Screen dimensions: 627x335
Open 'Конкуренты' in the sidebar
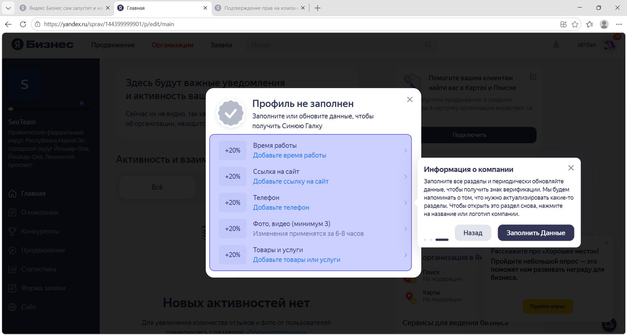tap(34, 231)
